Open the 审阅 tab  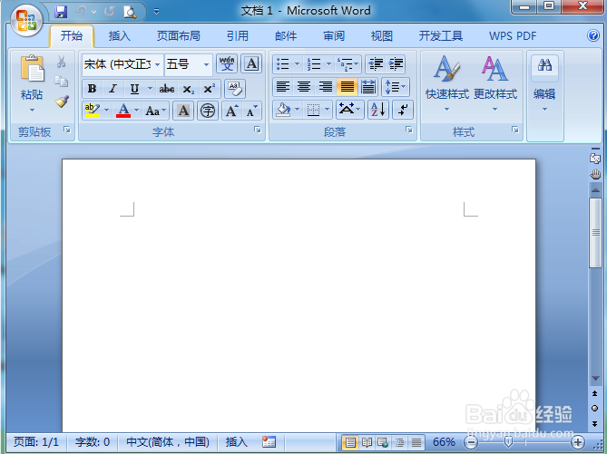(x=334, y=36)
